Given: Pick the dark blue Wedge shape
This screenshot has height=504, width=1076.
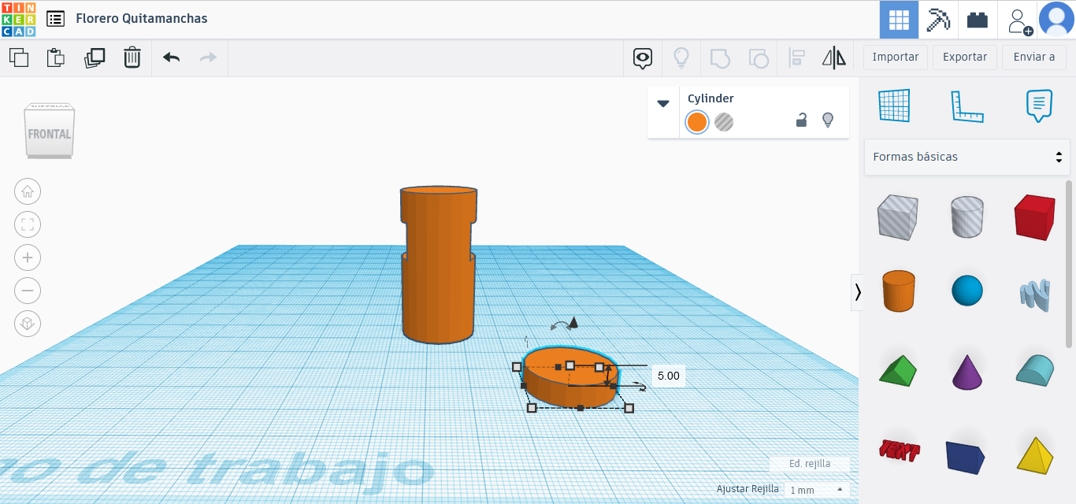Looking at the screenshot, I should coord(966,457).
